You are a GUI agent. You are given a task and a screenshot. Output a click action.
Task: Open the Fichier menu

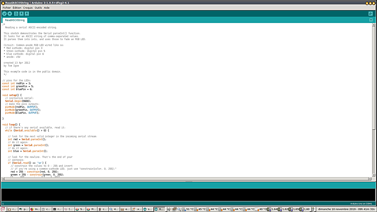tap(7, 8)
